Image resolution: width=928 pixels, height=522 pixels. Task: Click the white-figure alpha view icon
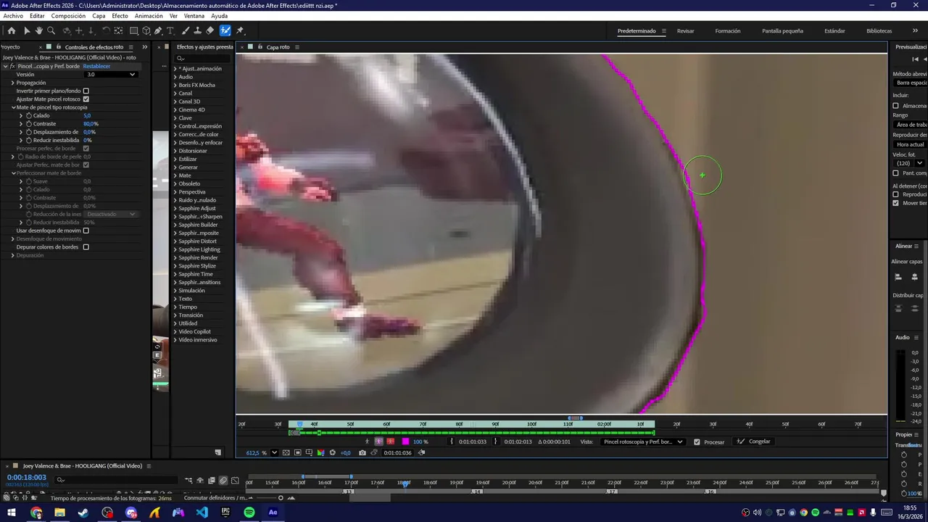pyautogui.click(x=367, y=442)
